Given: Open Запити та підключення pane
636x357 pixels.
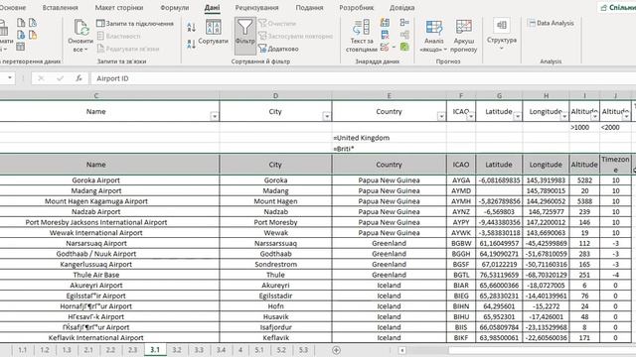Looking at the screenshot, I should click(135, 24).
